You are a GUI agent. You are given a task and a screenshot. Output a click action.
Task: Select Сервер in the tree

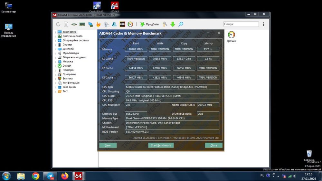(x=67, y=44)
